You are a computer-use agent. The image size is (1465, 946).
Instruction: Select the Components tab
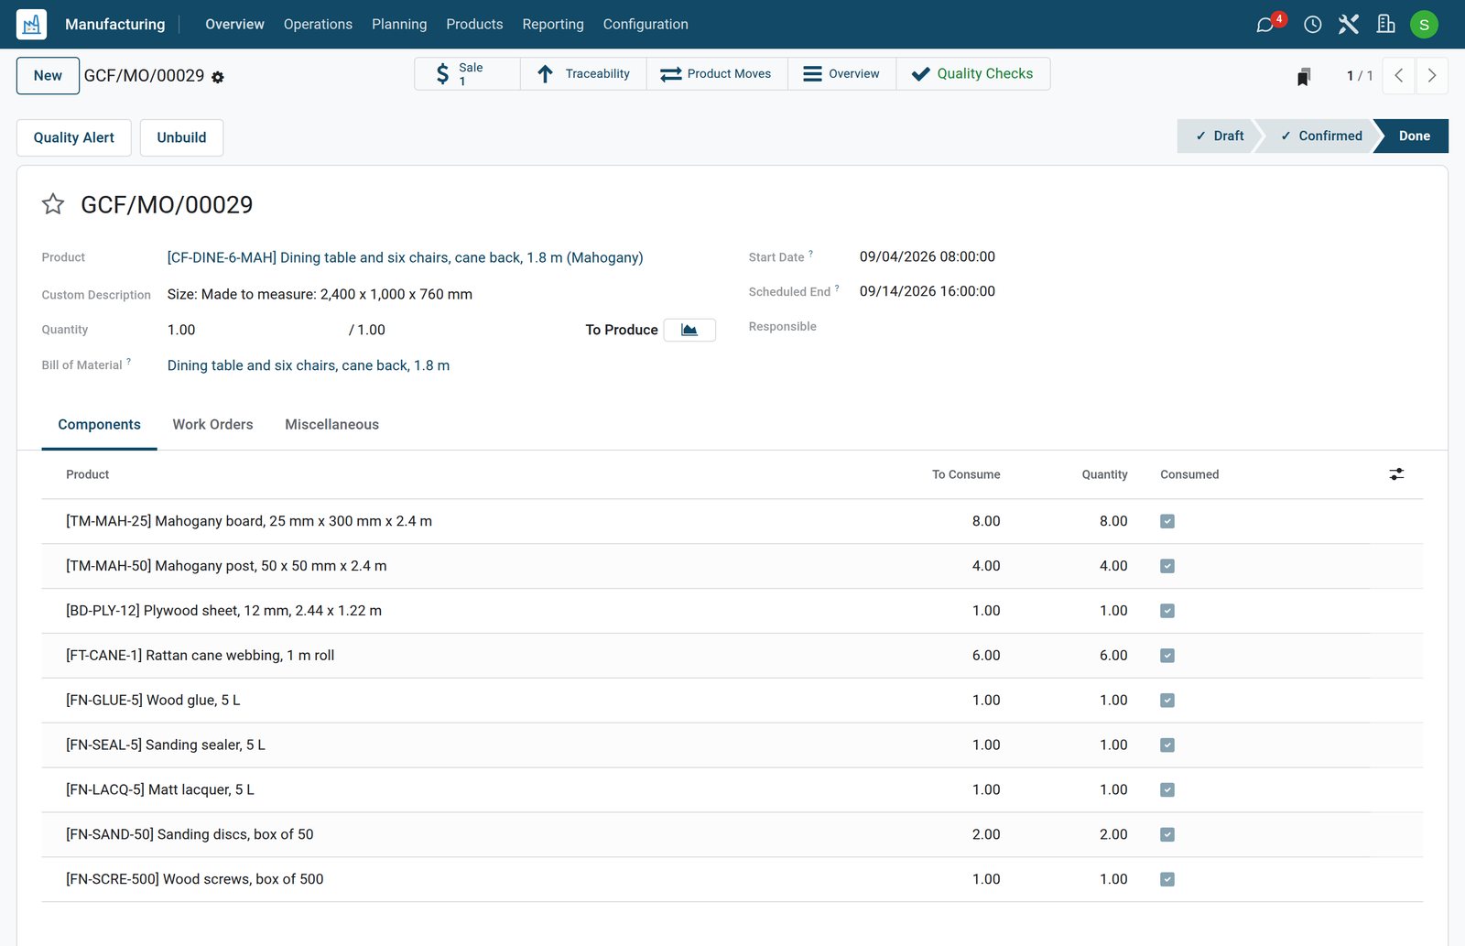[x=99, y=425]
